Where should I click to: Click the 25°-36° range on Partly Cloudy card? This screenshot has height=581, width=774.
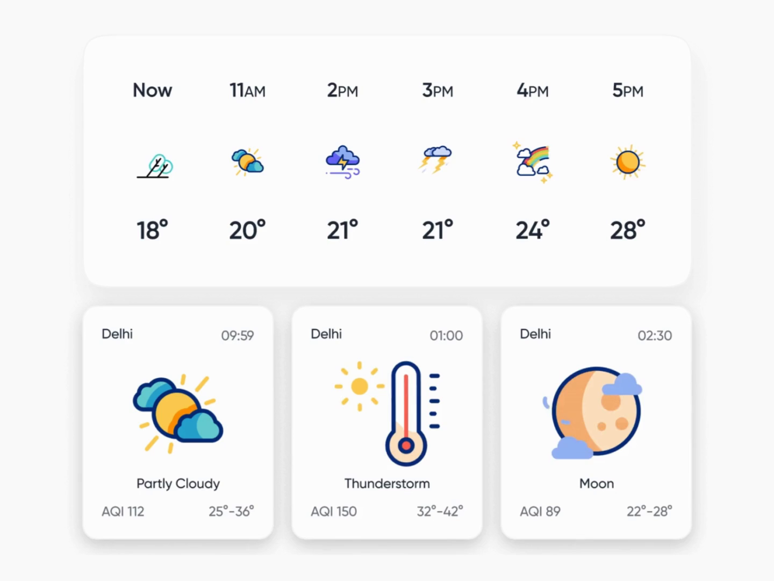pyautogui.click(x=231, y=512)
